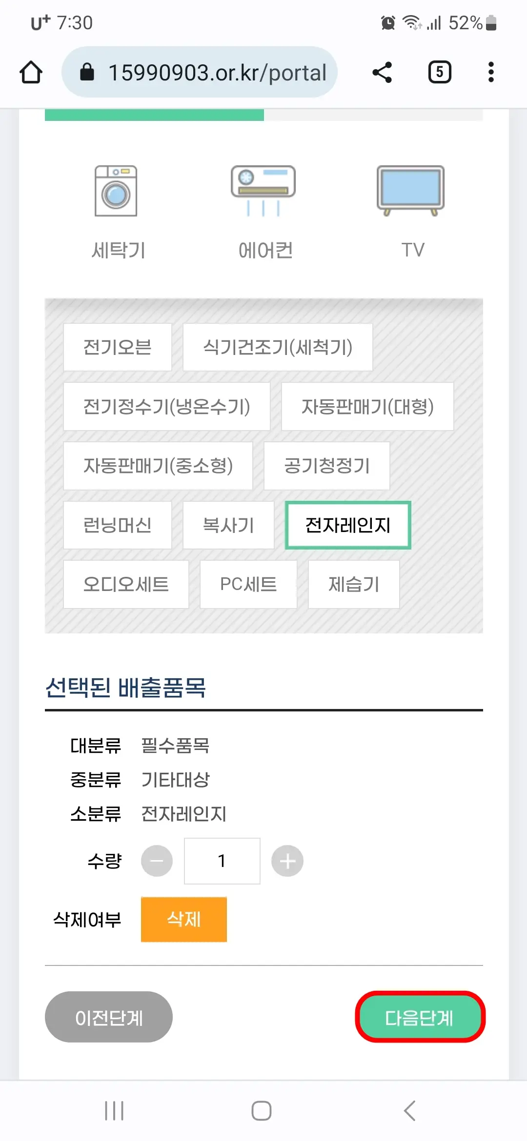Tap the browser home icon
The image size is (527, 1141).
tap(31, 72)
